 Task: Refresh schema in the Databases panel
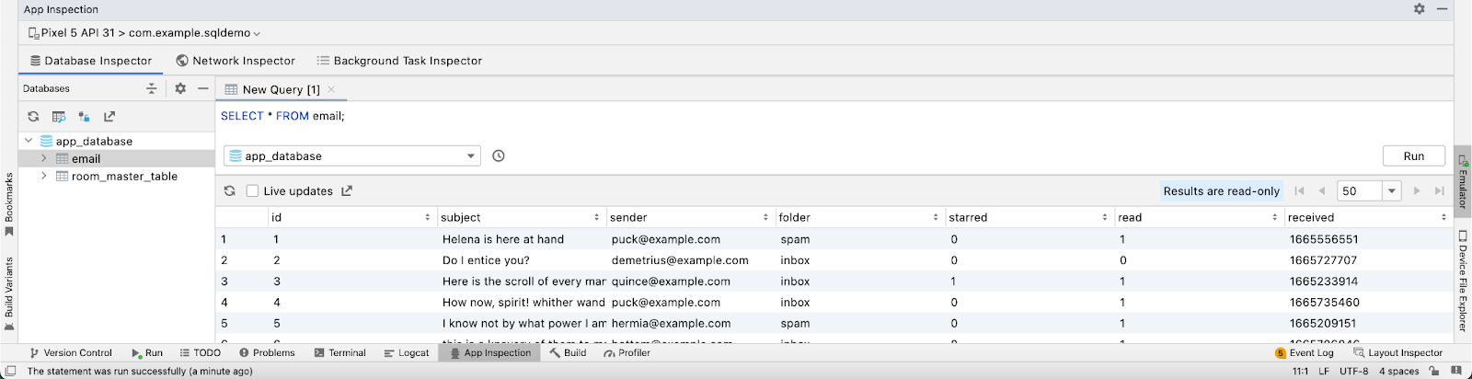click(33, 117)
